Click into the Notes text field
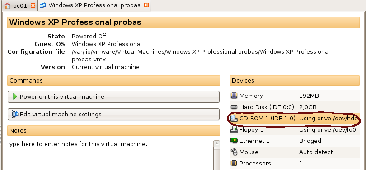 coord(110,155)
